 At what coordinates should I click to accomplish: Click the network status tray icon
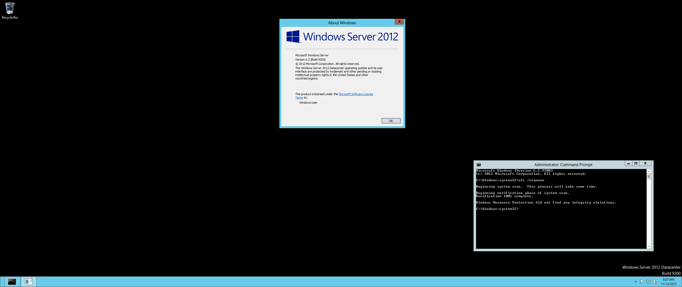click(649, 282)
